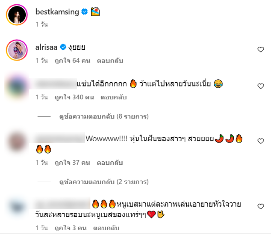The height and width of the screenshot is (235, 271).
Task: Open the bestkamsing username link
Action: tap(57, 12)
